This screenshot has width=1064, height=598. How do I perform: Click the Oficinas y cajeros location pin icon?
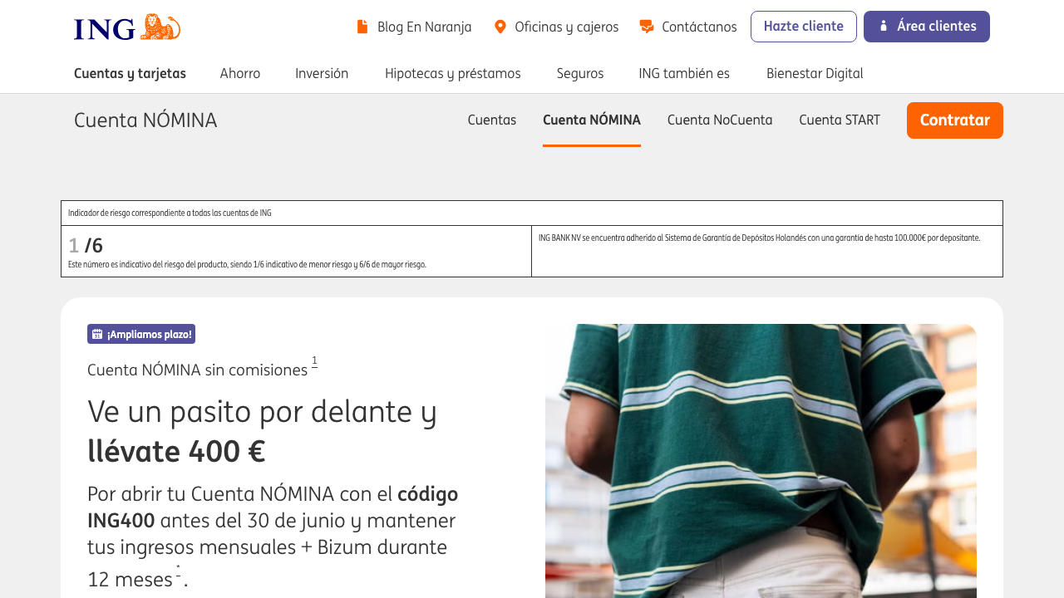500,27
